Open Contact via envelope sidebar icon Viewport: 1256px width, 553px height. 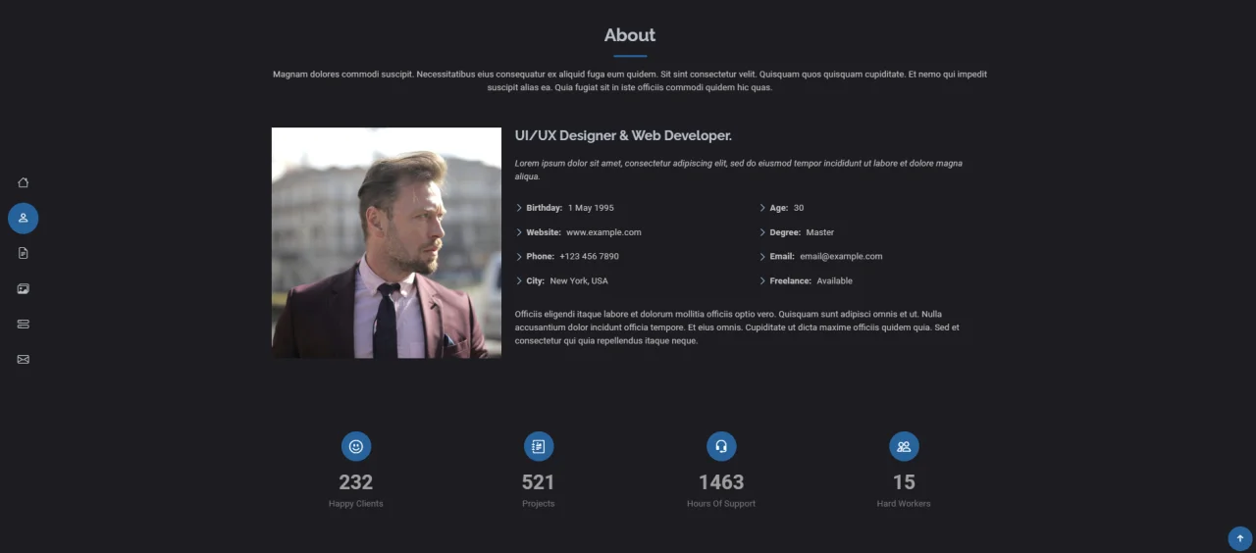[24, 359]
